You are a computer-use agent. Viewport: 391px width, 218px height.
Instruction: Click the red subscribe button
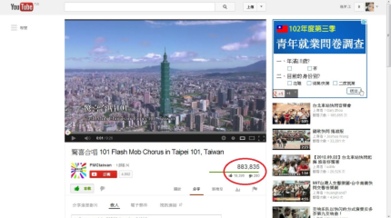click(x=104, y=174)
